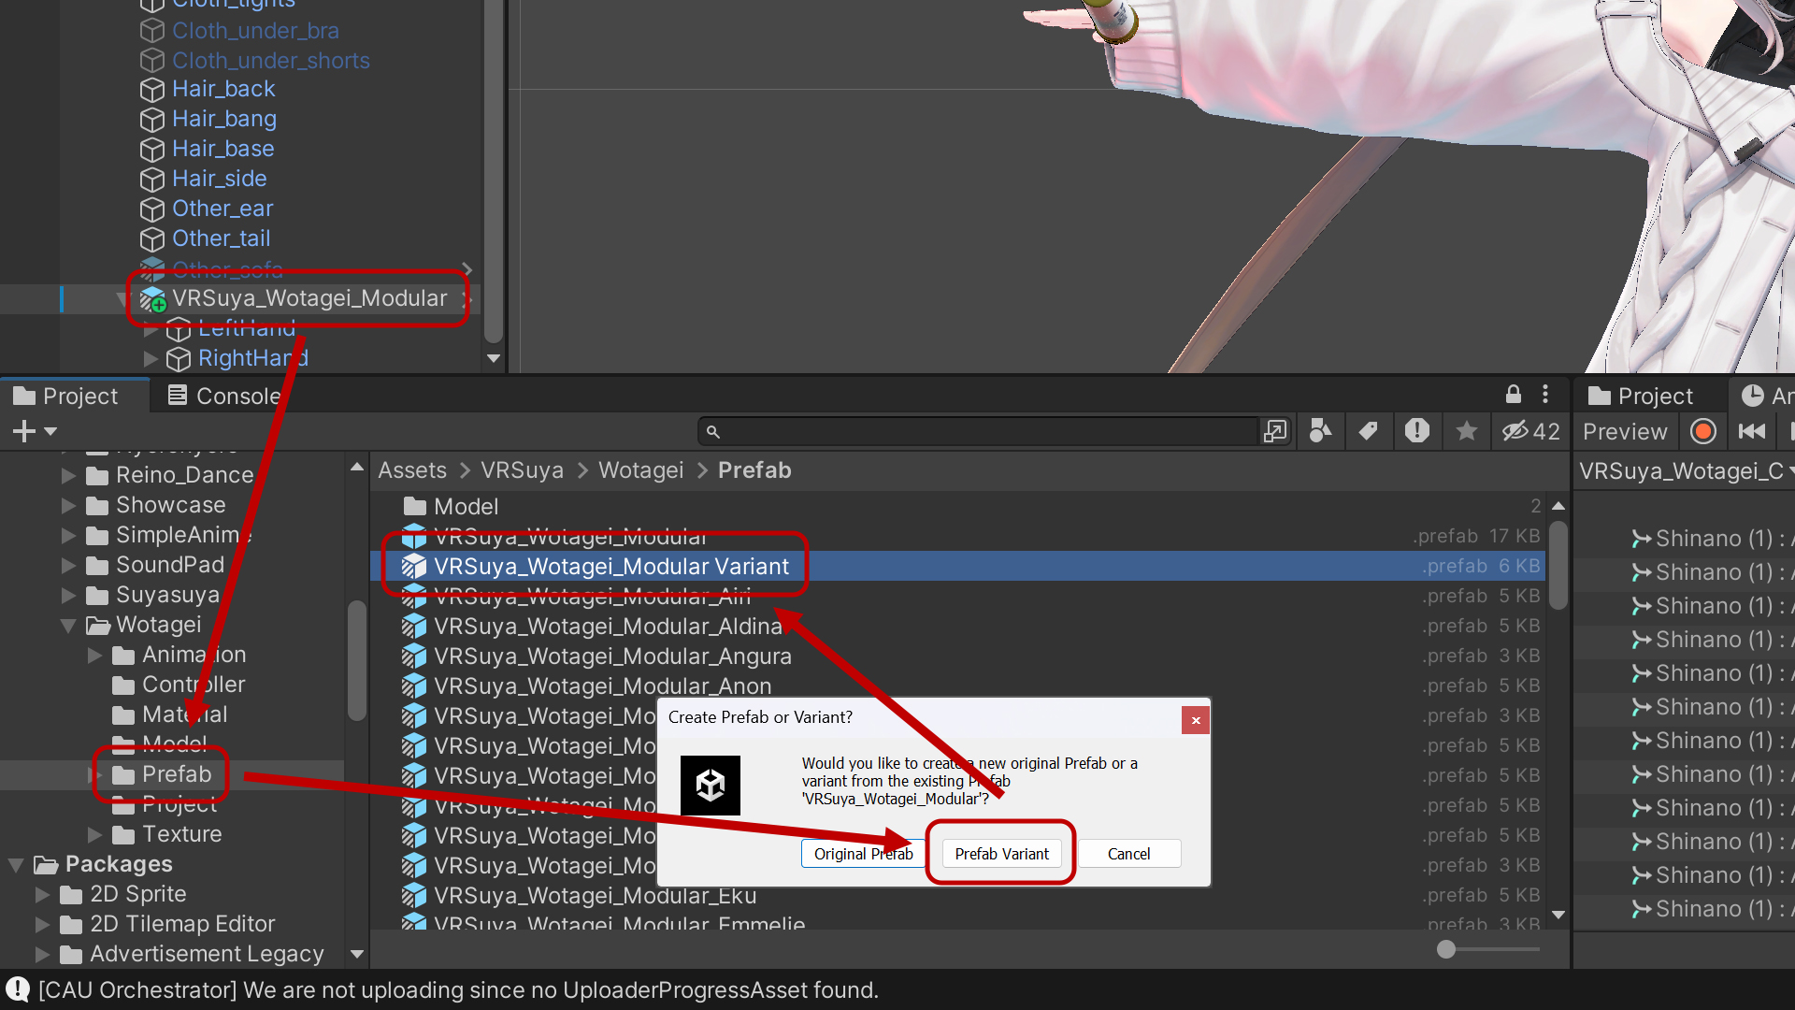Go to the first animation keyframe
The width and height of the screenshot is (1795, 1010).
1752,431
